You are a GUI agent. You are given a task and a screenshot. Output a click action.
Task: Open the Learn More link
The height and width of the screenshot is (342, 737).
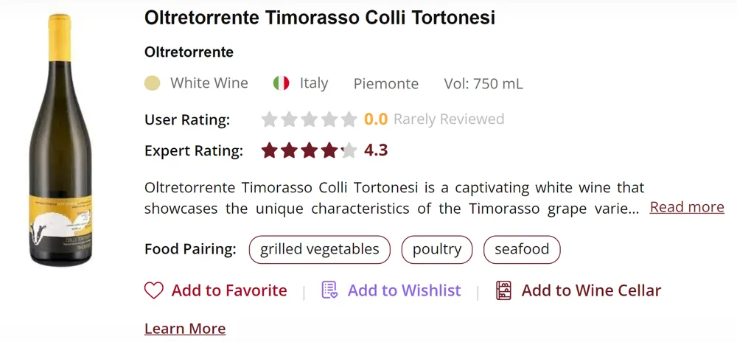pyautogui.click(x=185, y=329)
